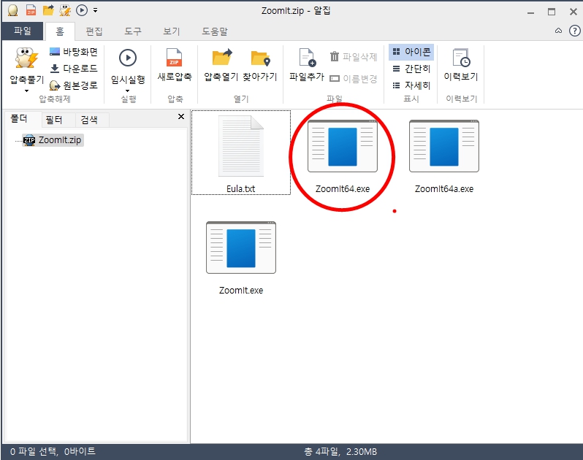Click quick-access play icon

(x=82, y=10)
